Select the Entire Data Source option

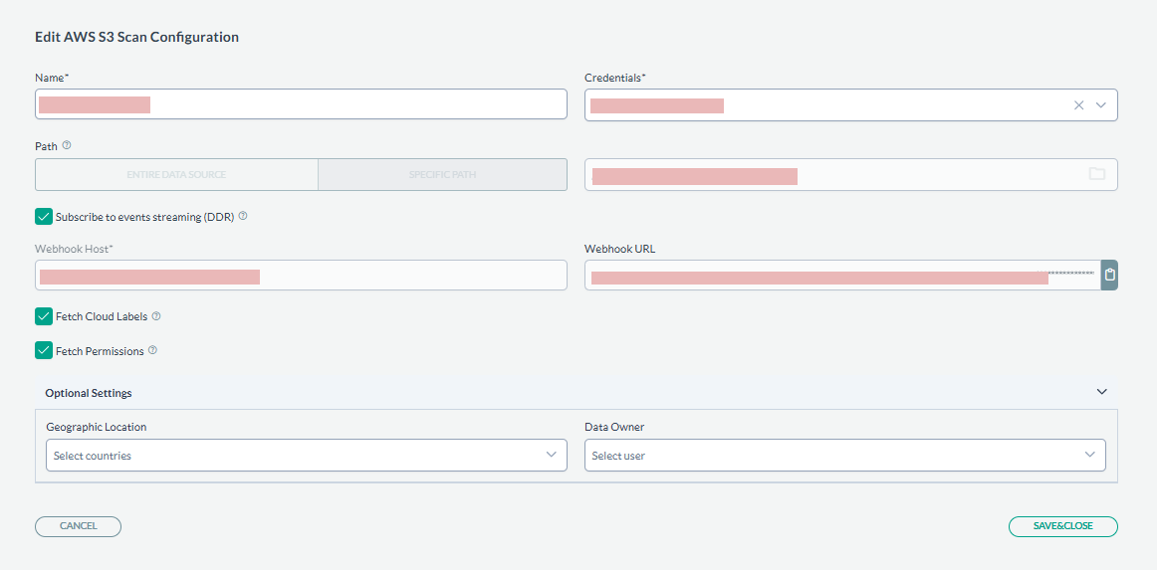(x=176, y=174)
